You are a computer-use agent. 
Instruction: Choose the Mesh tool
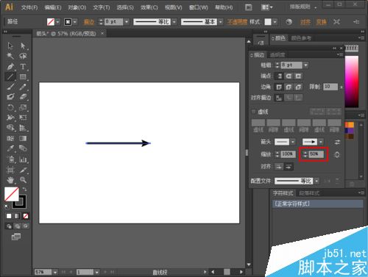click(x=10, y=138)
